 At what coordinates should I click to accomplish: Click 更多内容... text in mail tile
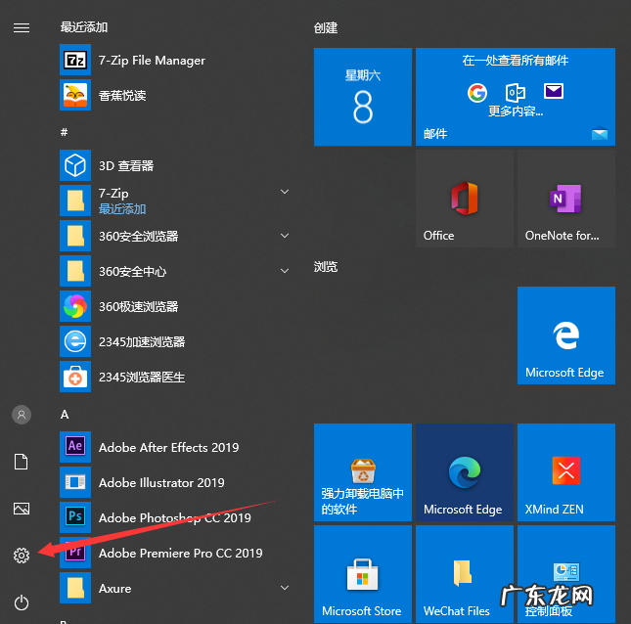click(x=516, y=111)
